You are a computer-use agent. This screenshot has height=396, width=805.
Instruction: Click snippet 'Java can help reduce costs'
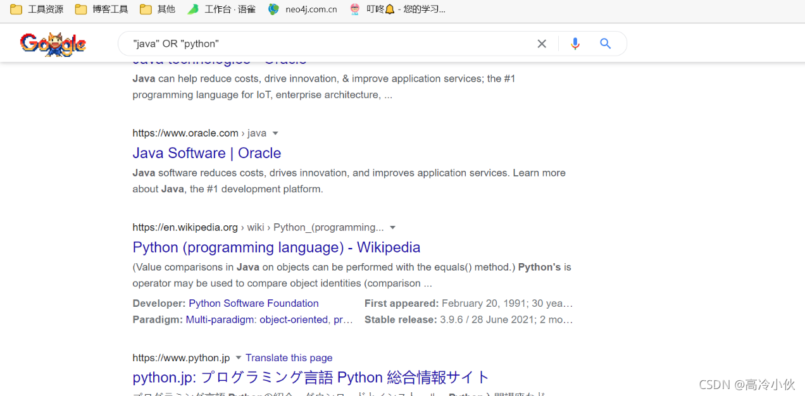(324, 87)
